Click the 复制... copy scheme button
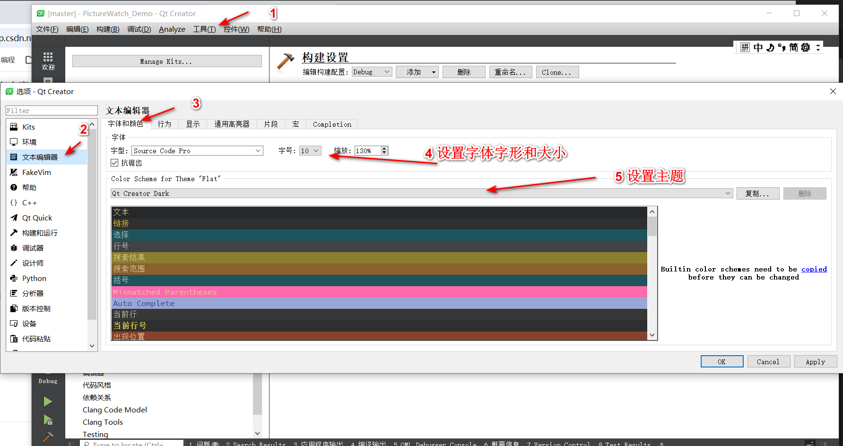The height and width of the screenshot is (446, 843). 758,193
